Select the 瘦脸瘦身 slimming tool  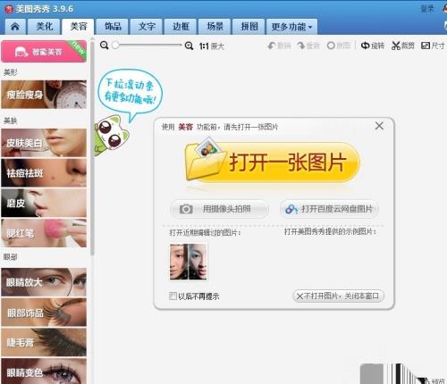tap(44, 95)
